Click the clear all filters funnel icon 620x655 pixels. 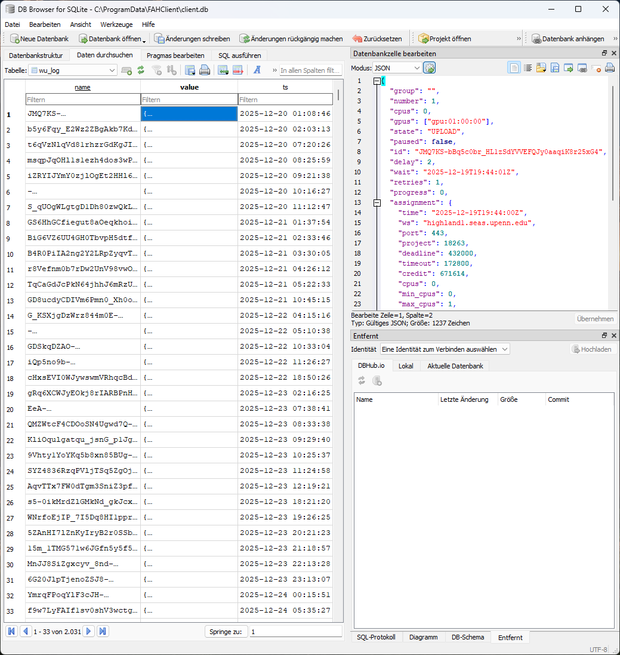(x=157, y=70)
